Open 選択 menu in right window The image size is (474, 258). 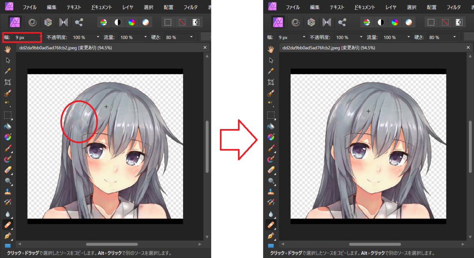(x=412, y=7)
